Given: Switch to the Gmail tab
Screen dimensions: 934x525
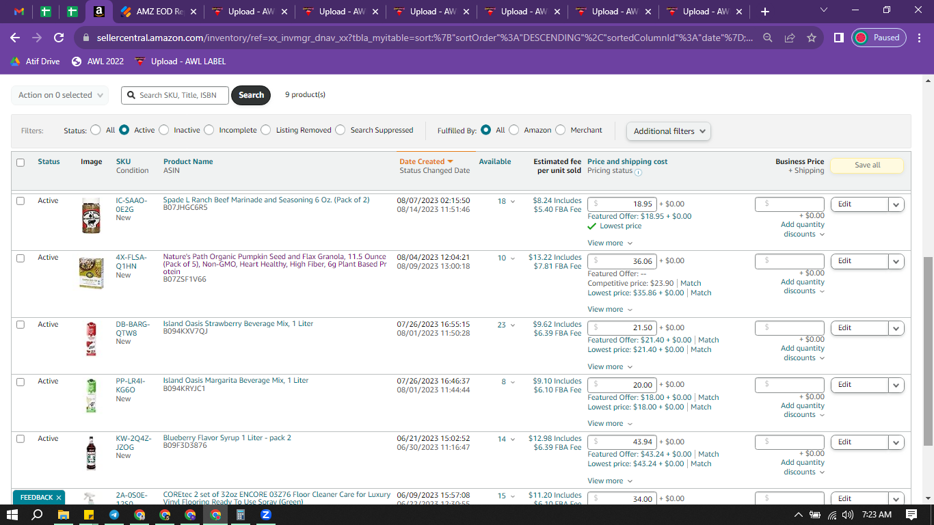Looking at the screenshot, I should point(19,12).
